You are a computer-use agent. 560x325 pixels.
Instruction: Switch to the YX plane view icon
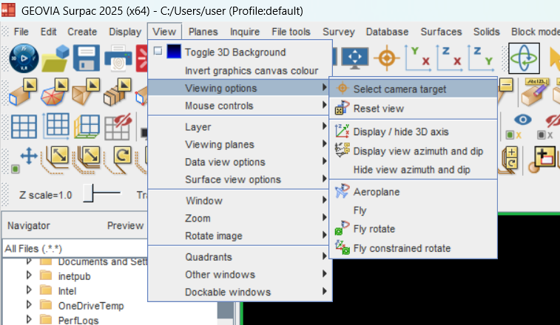click(417, 58)
